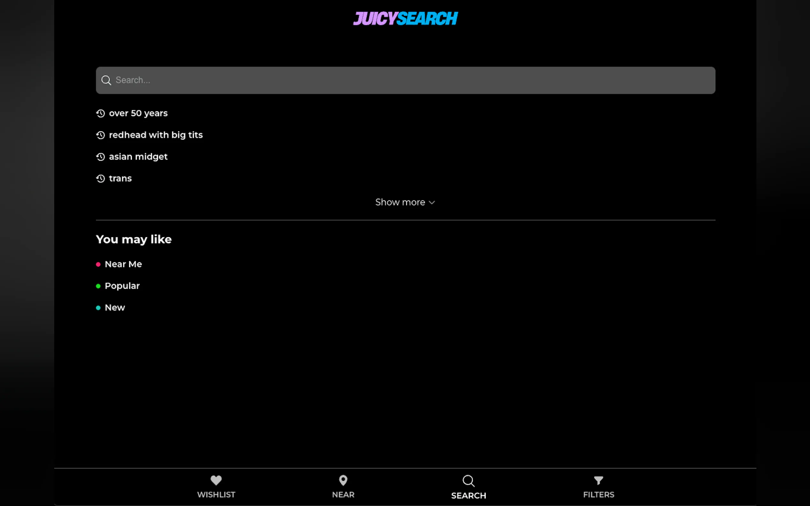Expand recent searches with Show more
This screenshot has width=810, height=506.
[x=400, y=202]
